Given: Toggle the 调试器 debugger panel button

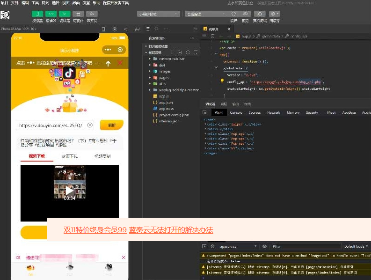Looking at the screenshot, I should click(65, 14).
